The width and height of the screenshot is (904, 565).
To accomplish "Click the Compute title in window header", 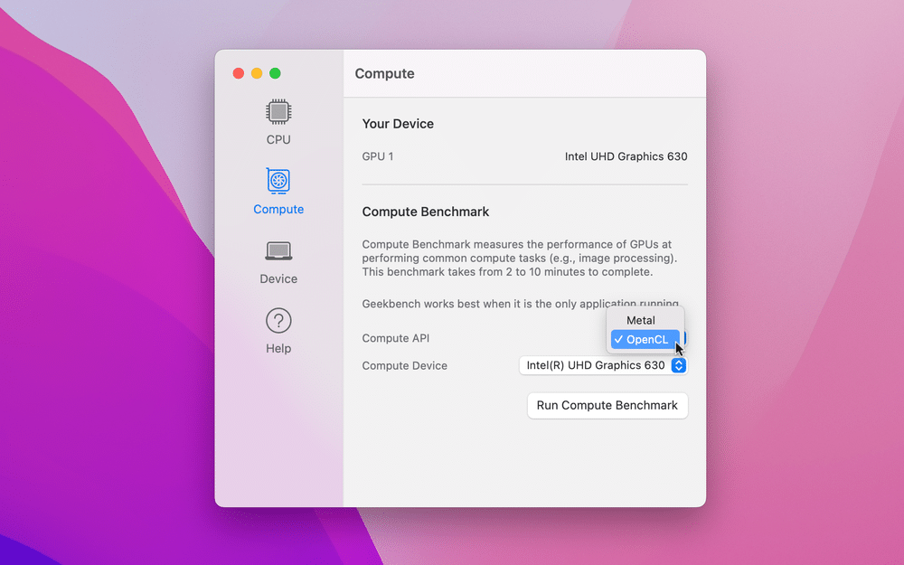I will (384, 74).
